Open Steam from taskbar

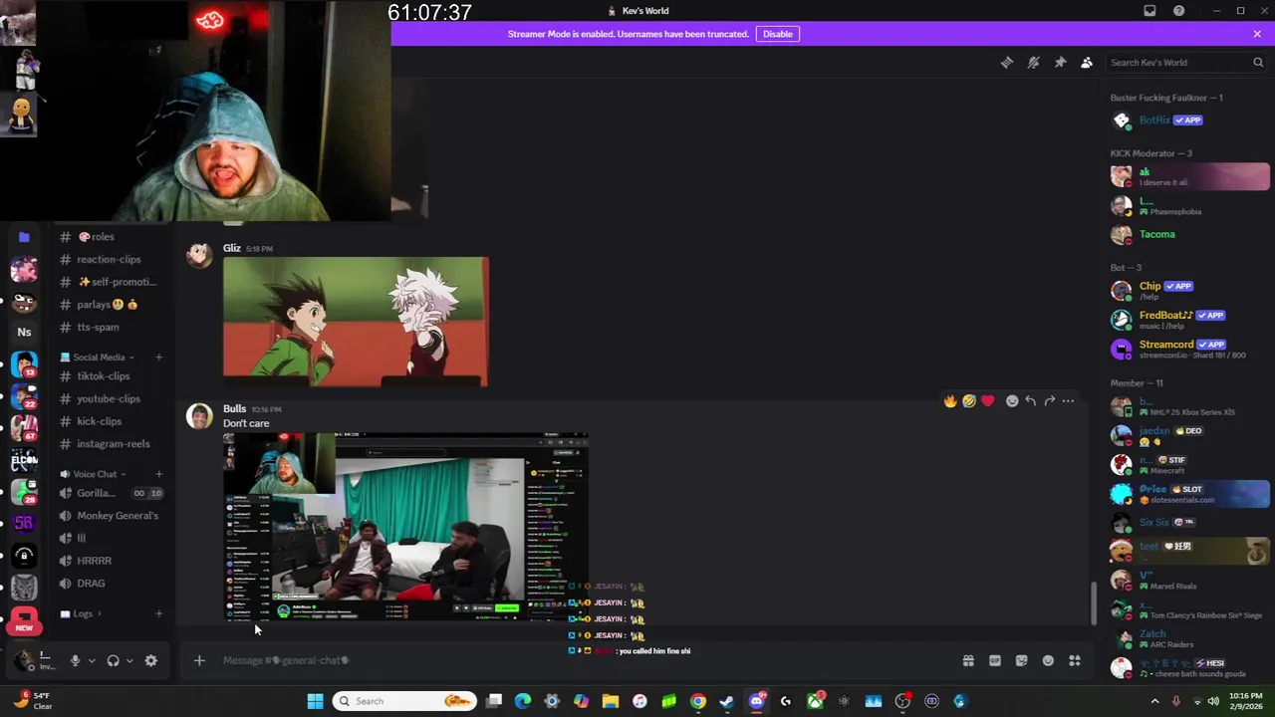[727, 701]
